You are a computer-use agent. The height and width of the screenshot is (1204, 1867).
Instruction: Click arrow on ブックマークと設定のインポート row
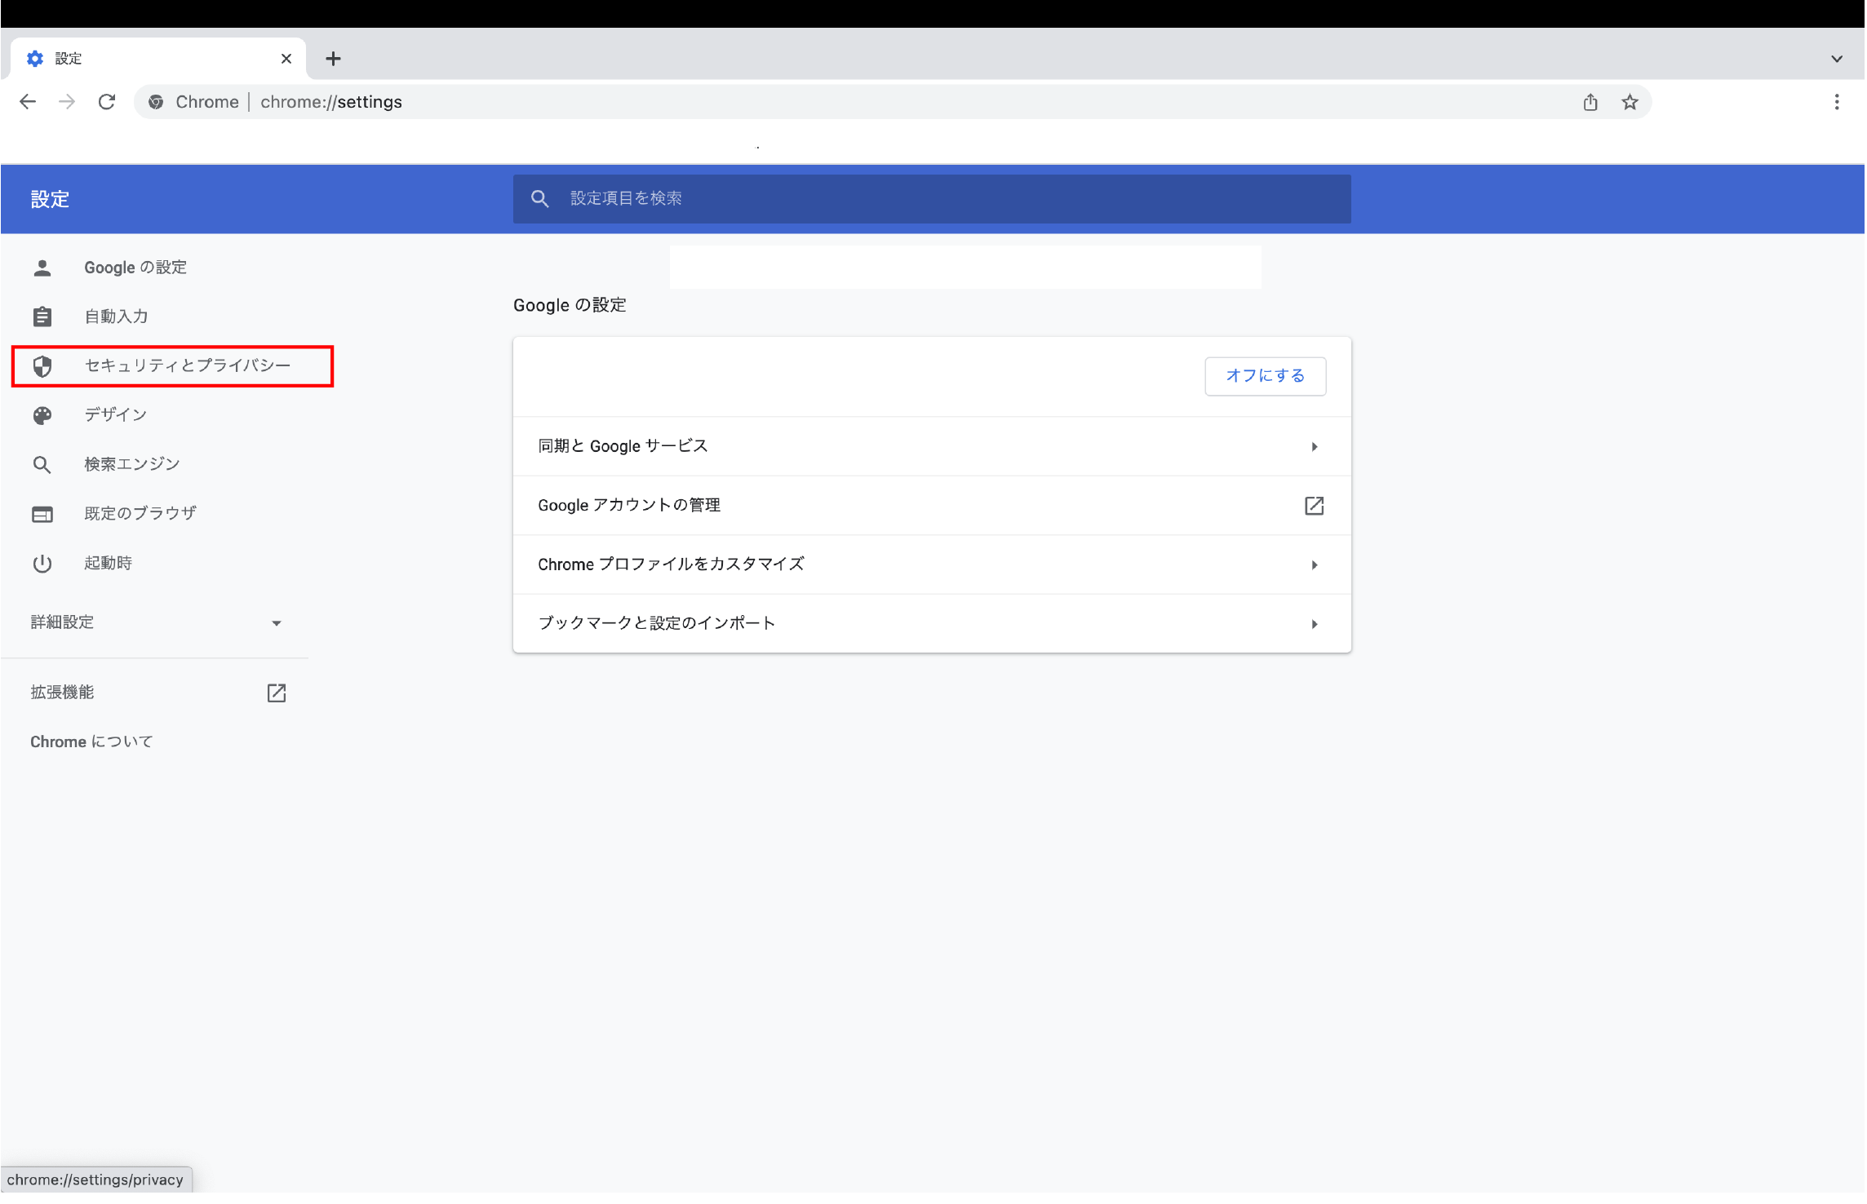click(x=1315, y=624)
